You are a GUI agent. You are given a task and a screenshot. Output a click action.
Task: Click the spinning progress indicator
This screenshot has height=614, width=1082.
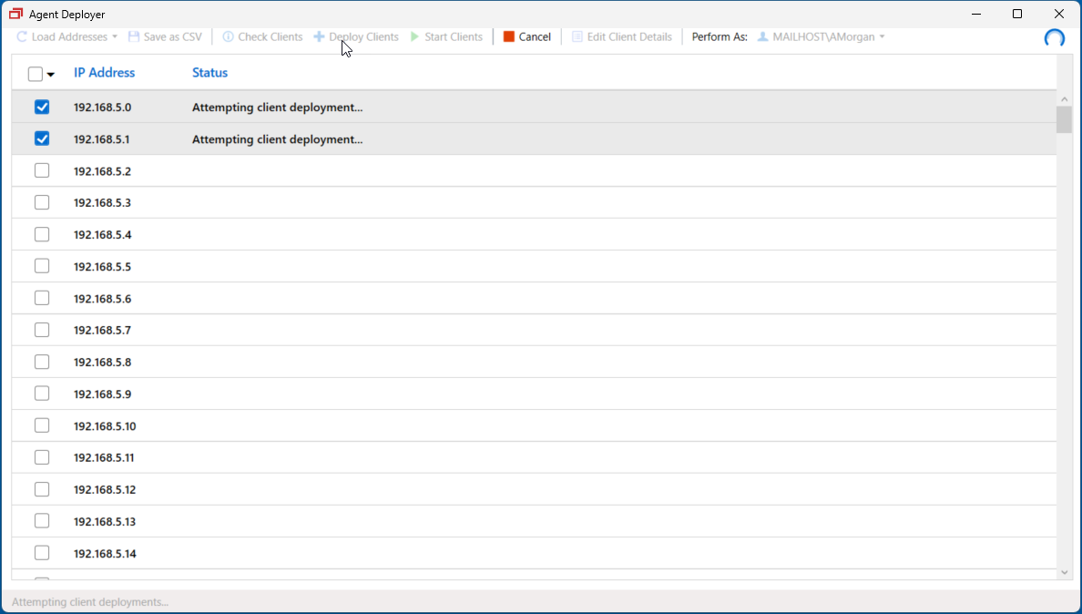[x=1054, y=38]
